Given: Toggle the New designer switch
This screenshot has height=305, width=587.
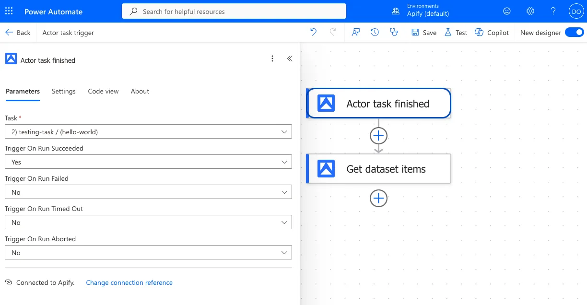Looking at the screenshot, I should point(574,32).
